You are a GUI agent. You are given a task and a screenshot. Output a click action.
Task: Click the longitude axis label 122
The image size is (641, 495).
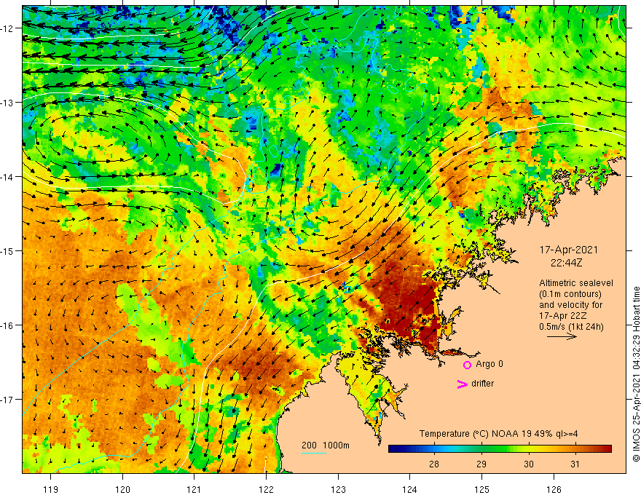click(x=266, y=489)
